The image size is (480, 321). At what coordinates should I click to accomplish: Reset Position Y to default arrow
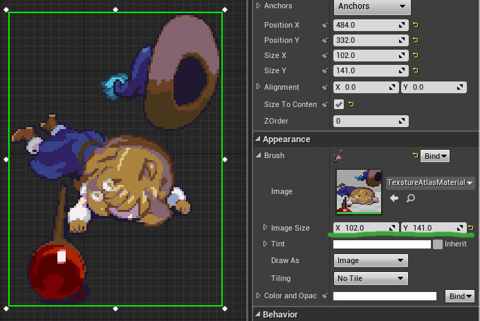point(416,40)
